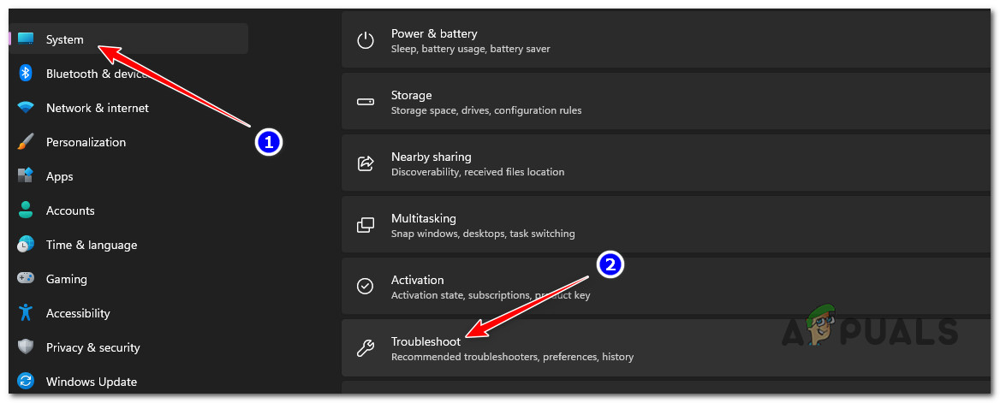The image size is (1000, 403).
Task: Click the Gaming controller icon
Action: coord(26,279)
